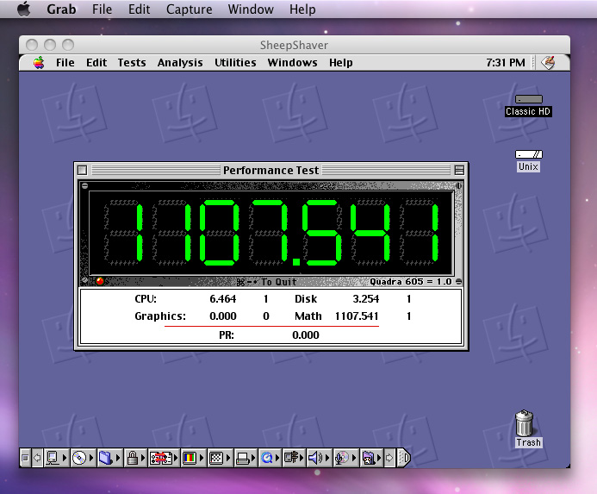Toggle the Performance Test window collapse box
597x494 pixels.
(x=459, y=171)
